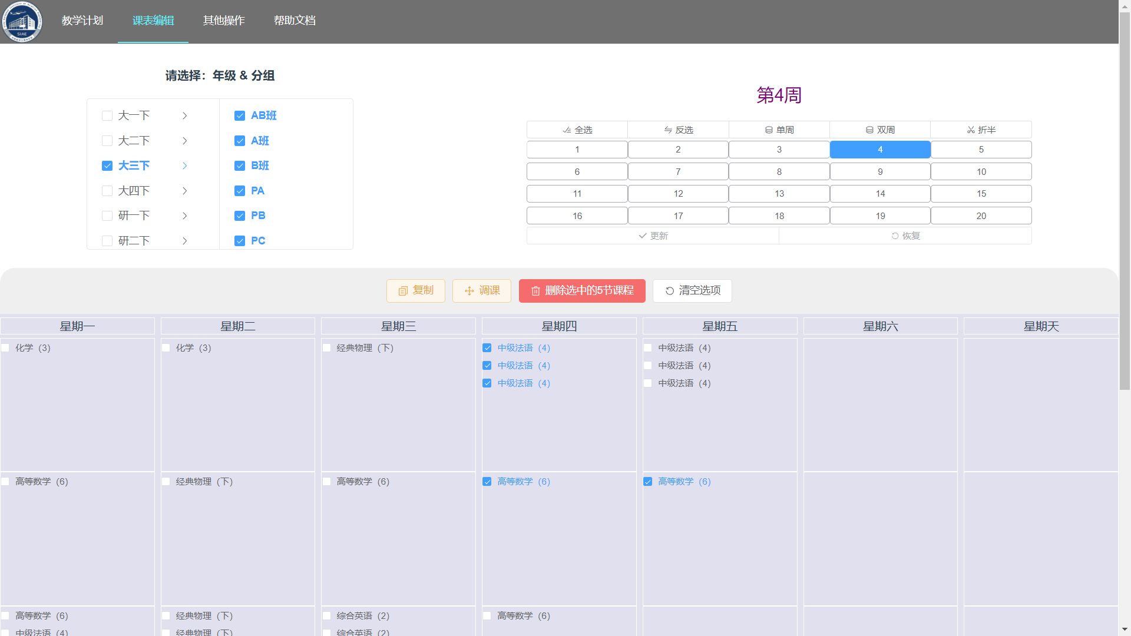Screen dimensions: 1131x636
Task: Deselect week 4 button
Action: [880, 150]
